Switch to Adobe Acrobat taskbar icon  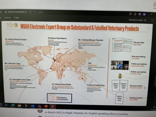[53, 107]
